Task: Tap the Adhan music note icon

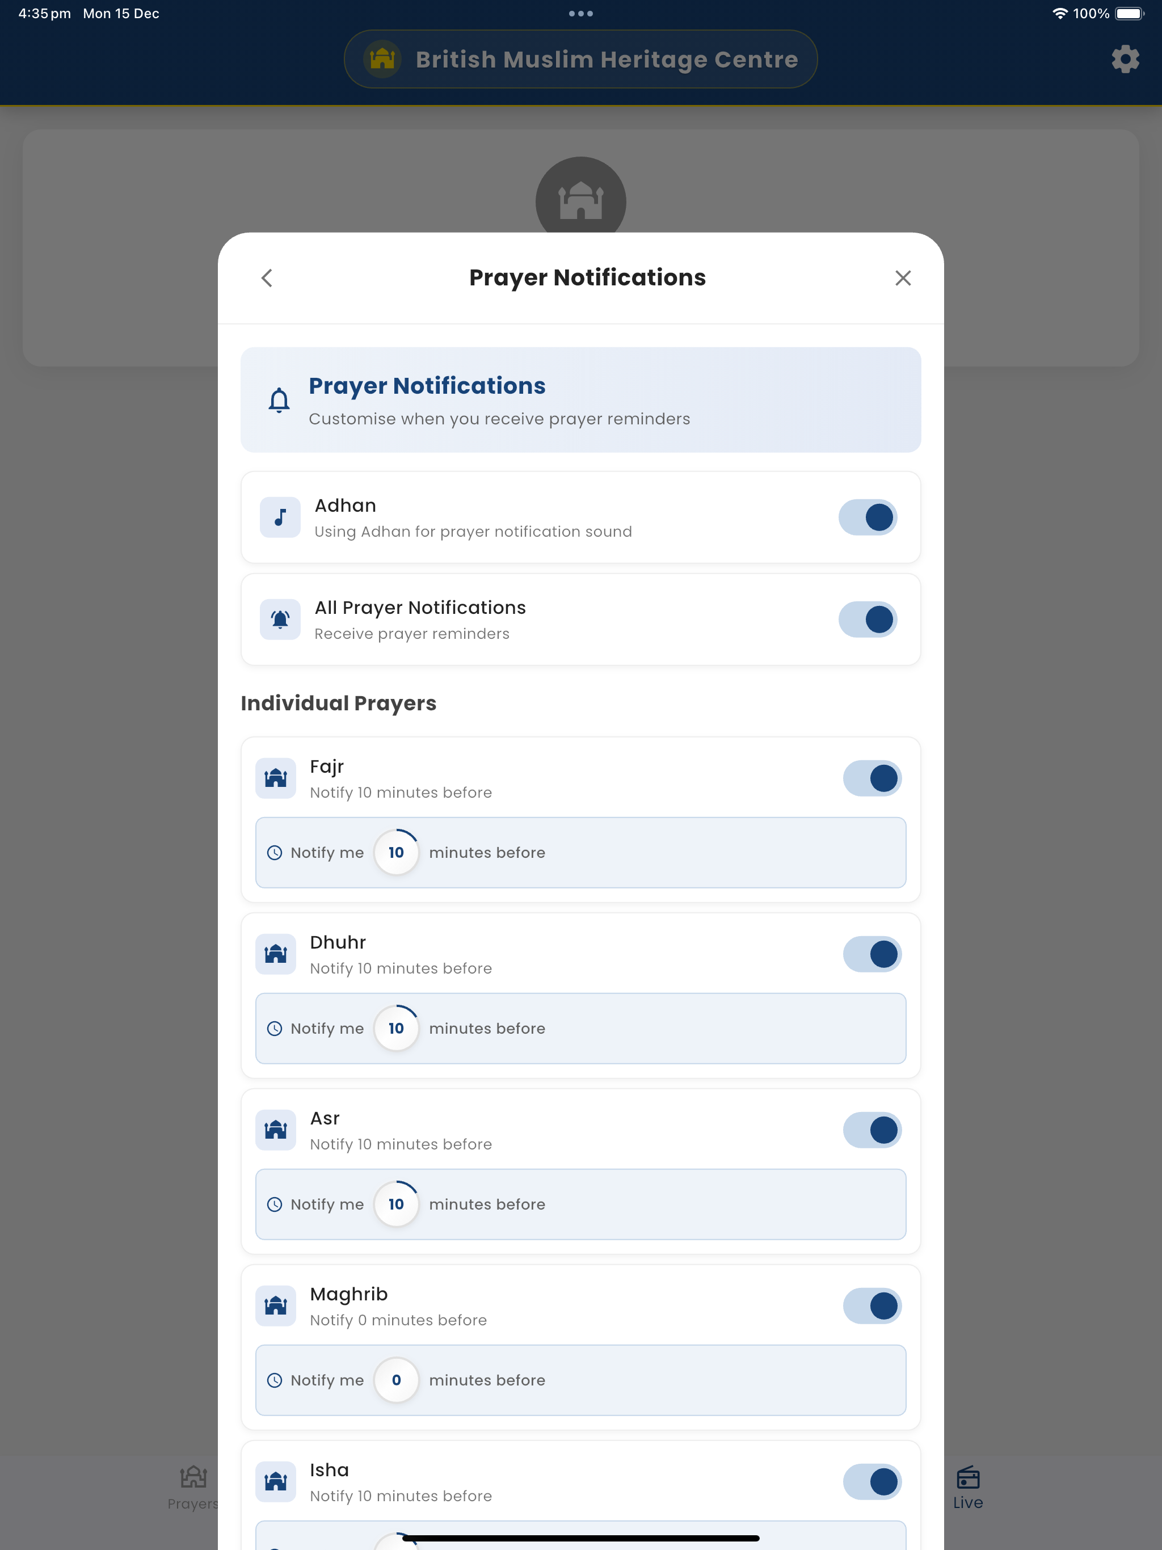Action: point(280,517)
